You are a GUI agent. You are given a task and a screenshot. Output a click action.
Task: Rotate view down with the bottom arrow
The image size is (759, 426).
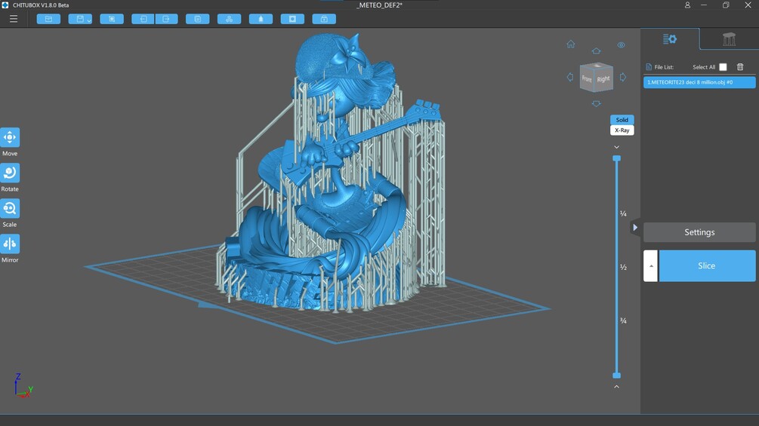point(597,103)
